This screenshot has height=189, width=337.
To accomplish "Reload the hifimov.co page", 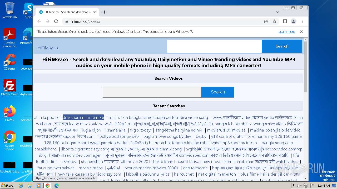I will (x=56, y=21).
